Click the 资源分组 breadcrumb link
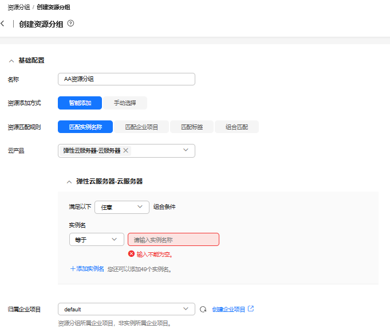 19,7
